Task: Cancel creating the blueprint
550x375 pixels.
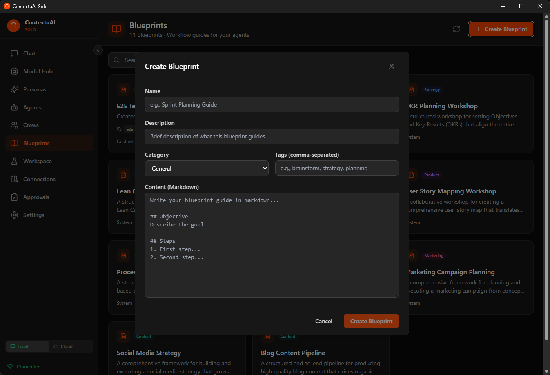Action: [x=323, y=321]
